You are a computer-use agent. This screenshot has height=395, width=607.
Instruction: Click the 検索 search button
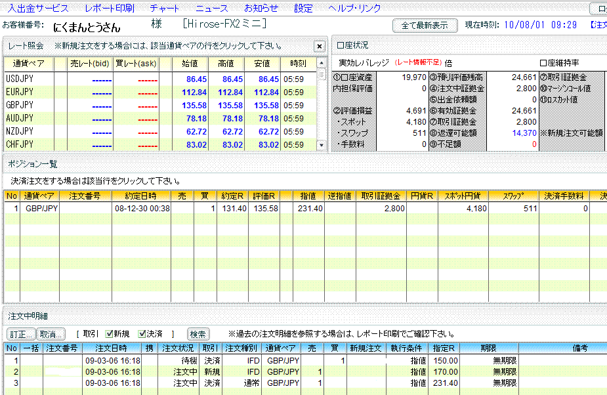point(198,334)
